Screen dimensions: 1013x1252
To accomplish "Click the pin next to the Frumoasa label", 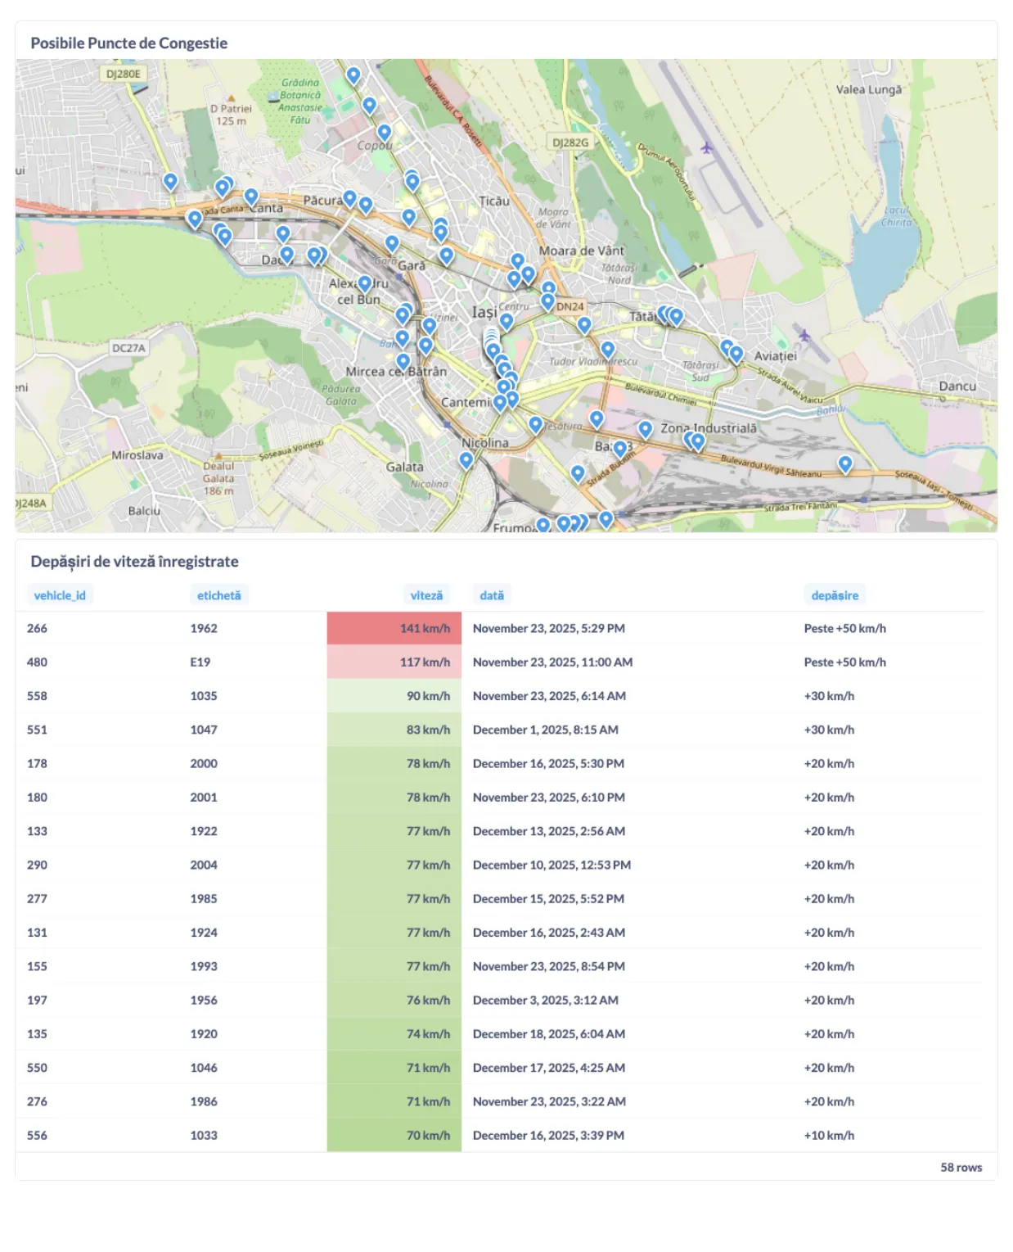I will [543, 526].
